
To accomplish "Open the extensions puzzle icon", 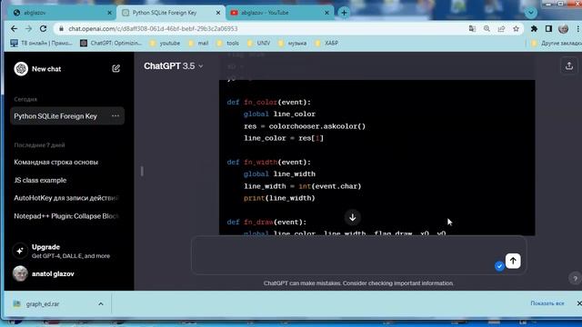I will (534, 28).
